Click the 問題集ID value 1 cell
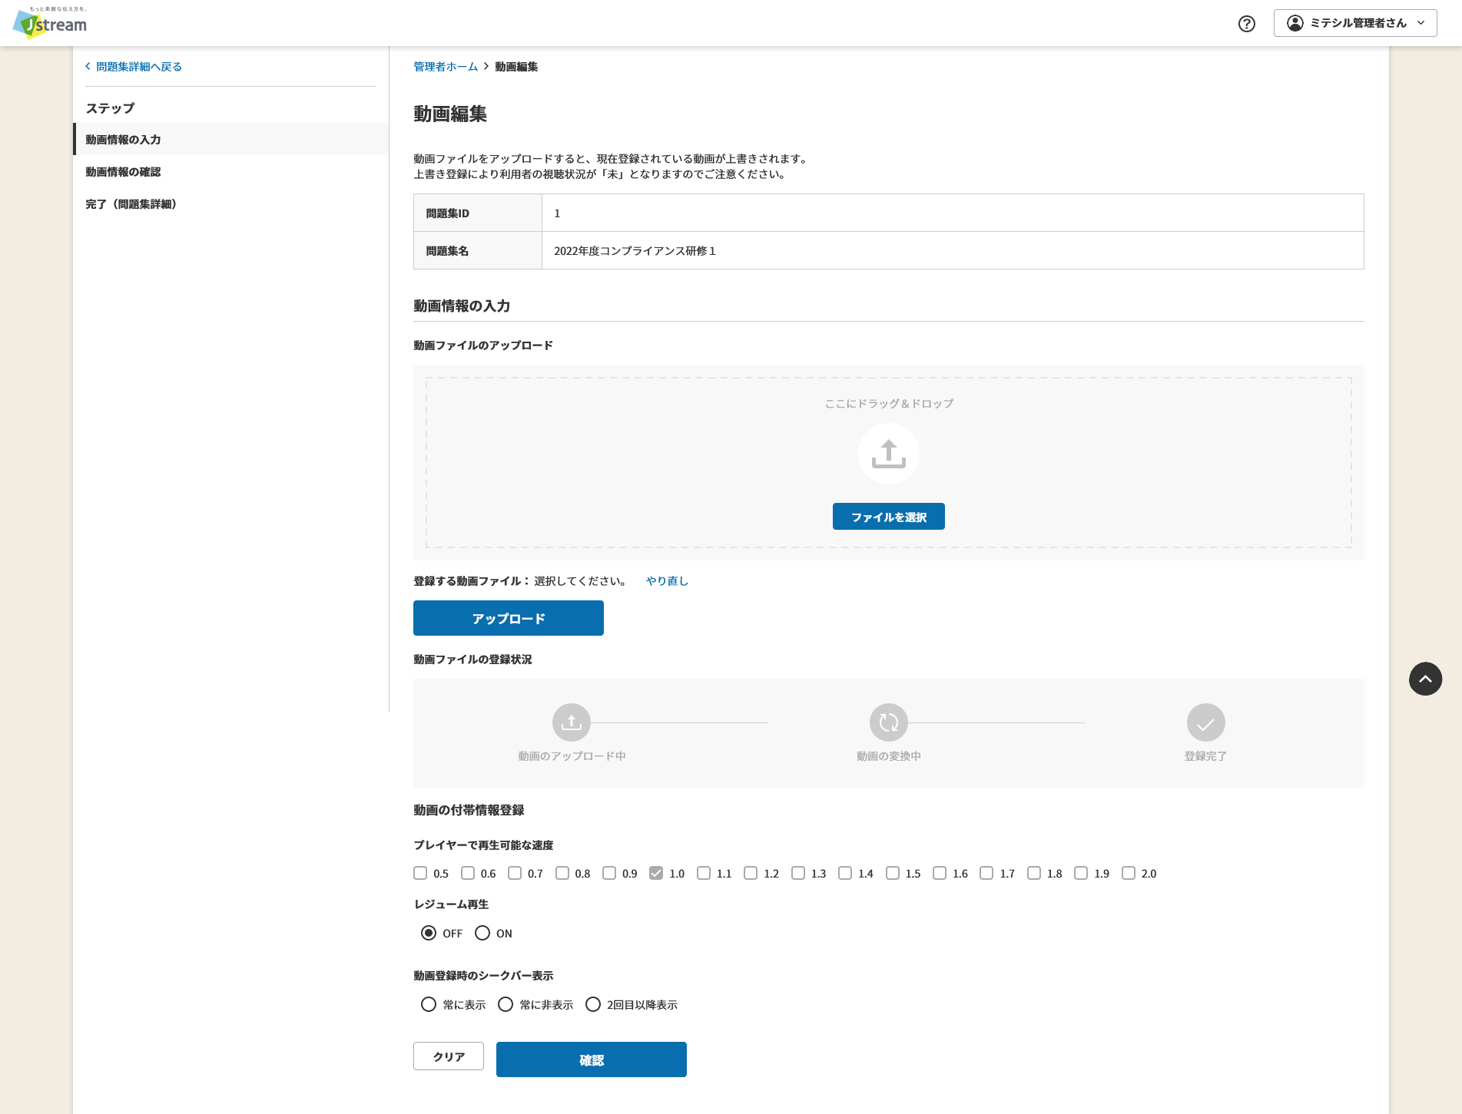The height and width of the screenshot is (1114, 1462). (x=953, y=213)
